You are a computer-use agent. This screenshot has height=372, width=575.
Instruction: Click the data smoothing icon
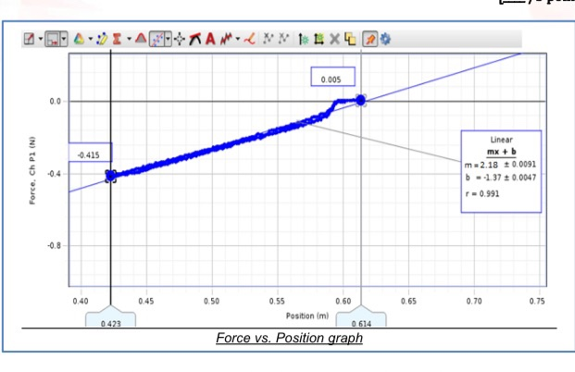pyautogui.click(x=227, y=39)
